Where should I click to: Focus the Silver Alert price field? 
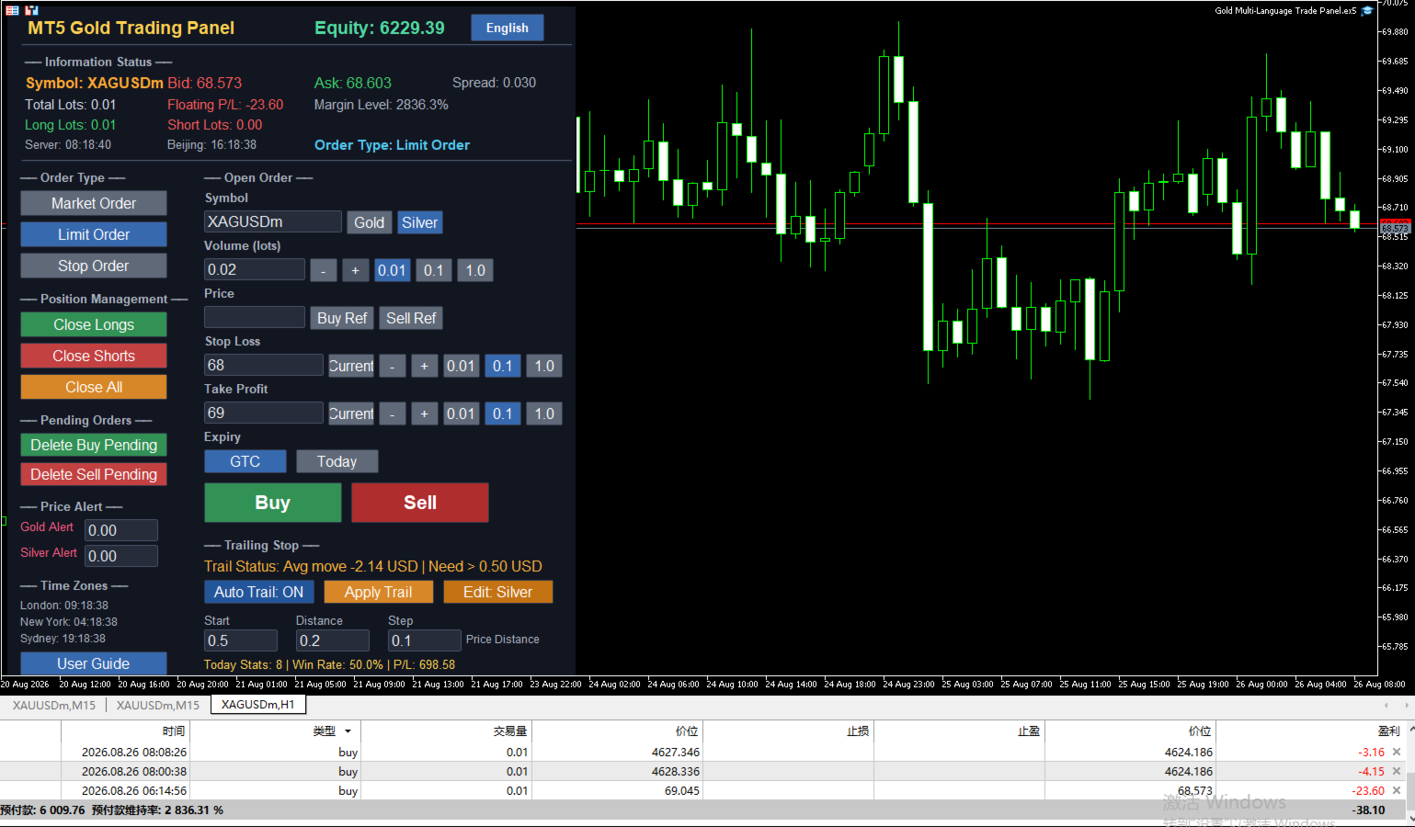pyautogui.click(x=121, y=556)
